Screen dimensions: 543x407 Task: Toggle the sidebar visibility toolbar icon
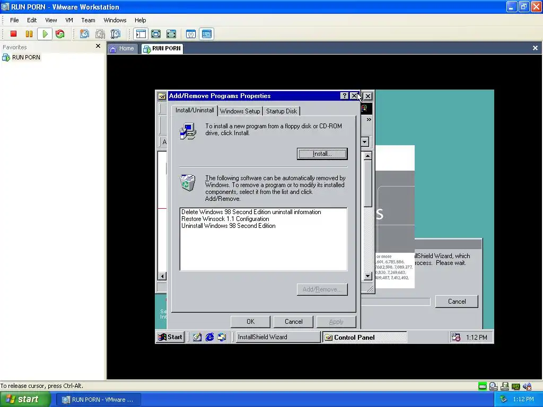click(x=141, y=34)
